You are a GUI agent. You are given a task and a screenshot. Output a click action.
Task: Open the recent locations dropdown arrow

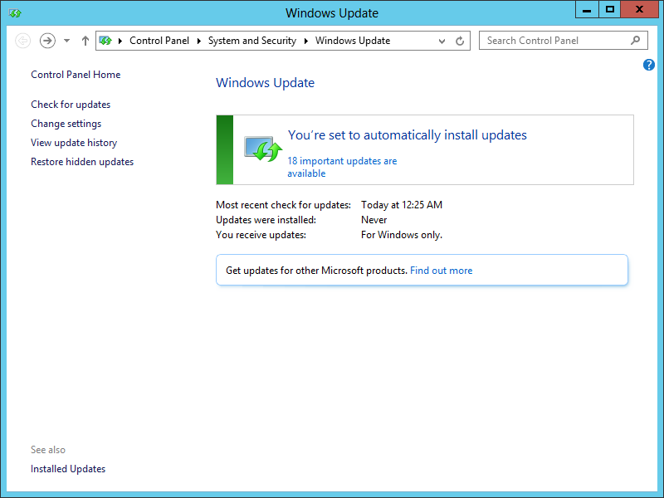67,41
